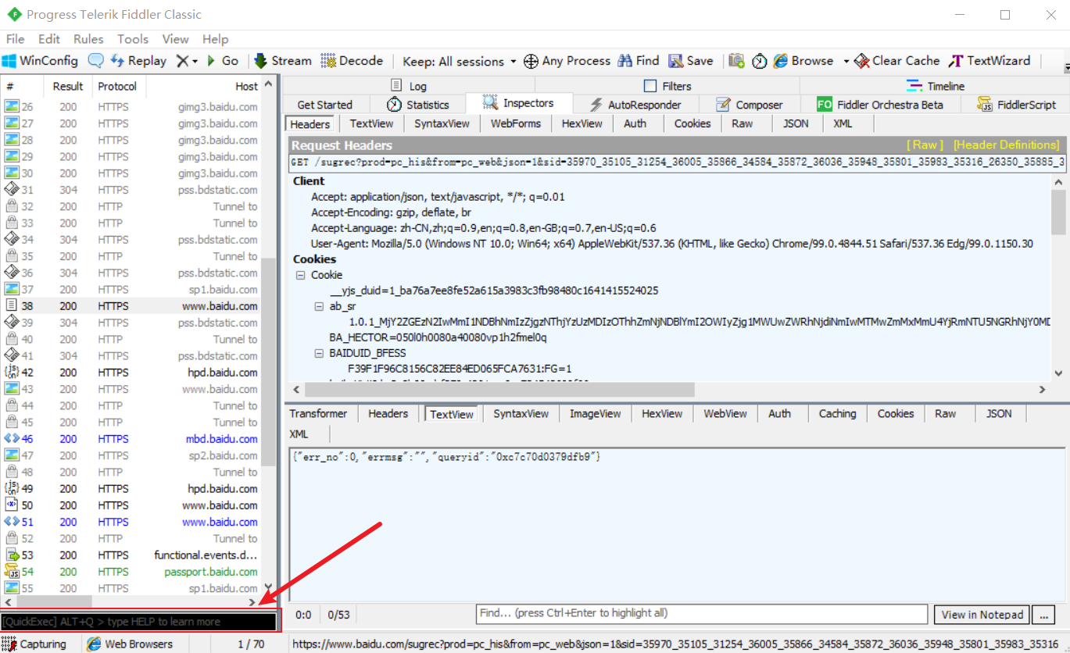Collapse the Cookie tree node
This screenshot has height=653, width=1070.
(300, 275)
